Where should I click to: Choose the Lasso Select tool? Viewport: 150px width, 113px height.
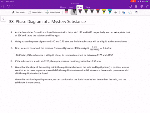coord(35,12)
